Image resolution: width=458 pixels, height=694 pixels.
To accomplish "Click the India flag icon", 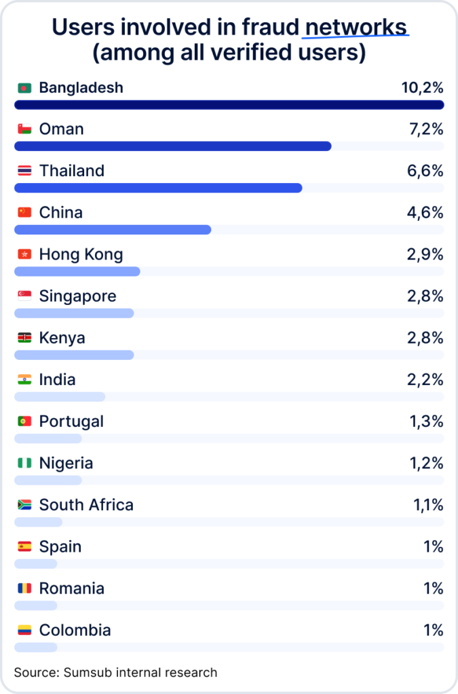I will coord(24,380).
